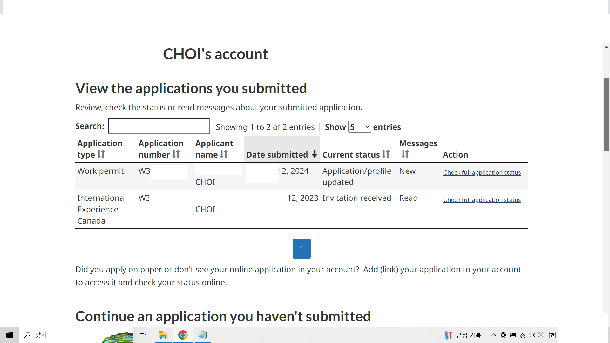Toggle Date submitted sort arrow
This screenshot has height=343, width=610.
tap(314, 154)
